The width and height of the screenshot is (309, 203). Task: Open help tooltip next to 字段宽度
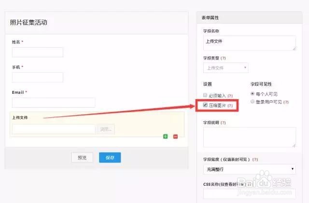tap(255, 159)
